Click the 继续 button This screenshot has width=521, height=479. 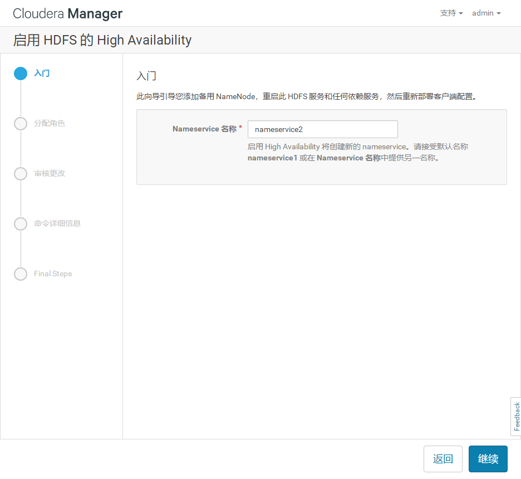coord(488,459)
